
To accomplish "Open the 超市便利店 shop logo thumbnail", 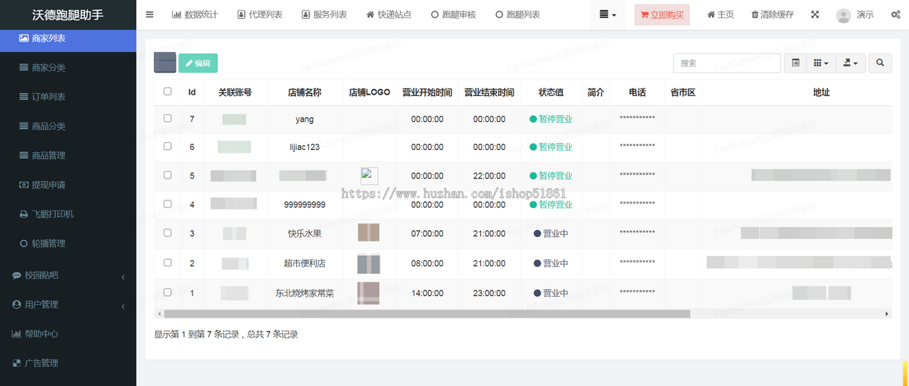I will 369,263.
